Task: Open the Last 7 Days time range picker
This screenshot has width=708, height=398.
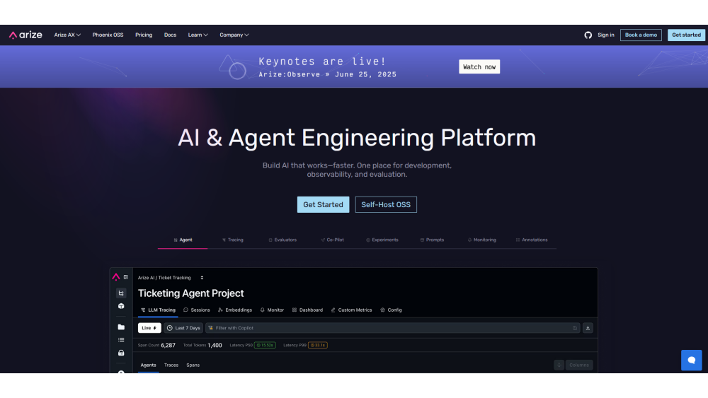Action: 183,328
